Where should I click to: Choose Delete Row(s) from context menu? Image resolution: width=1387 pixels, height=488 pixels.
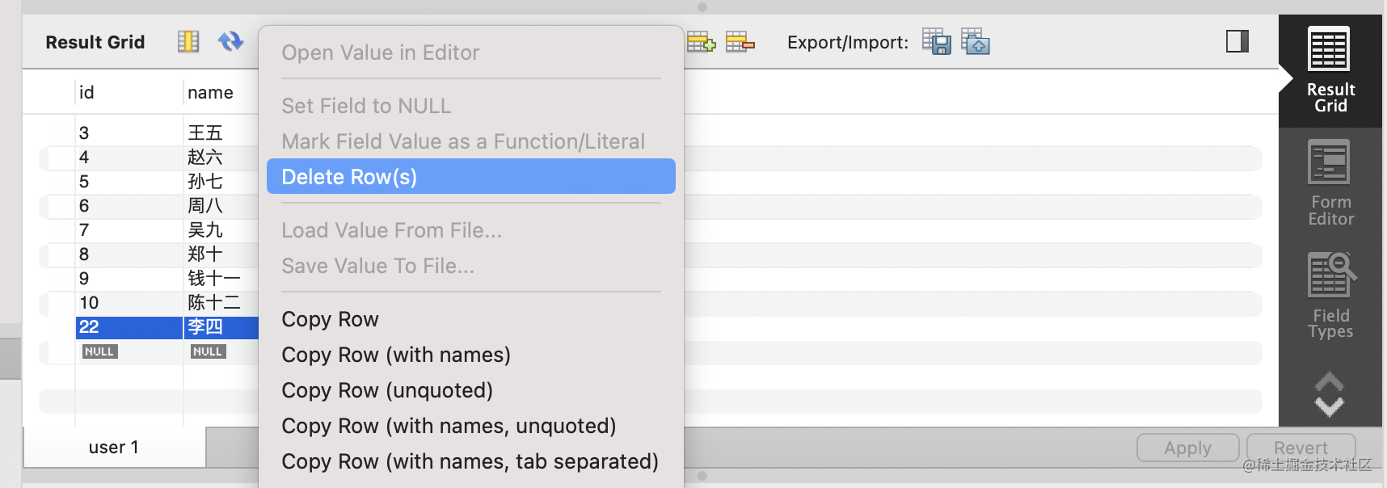pyautogui.click(x=470, y=177)
